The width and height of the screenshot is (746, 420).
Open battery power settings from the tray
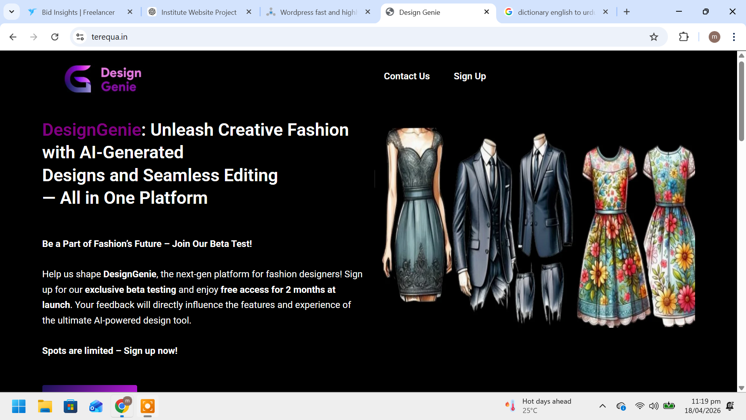click(669, 406)
